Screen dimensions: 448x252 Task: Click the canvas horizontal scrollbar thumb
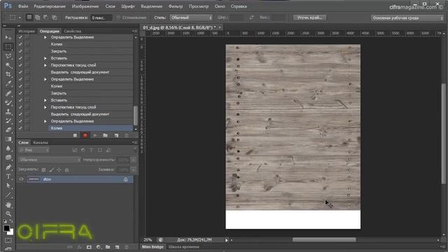pos(324,239)
